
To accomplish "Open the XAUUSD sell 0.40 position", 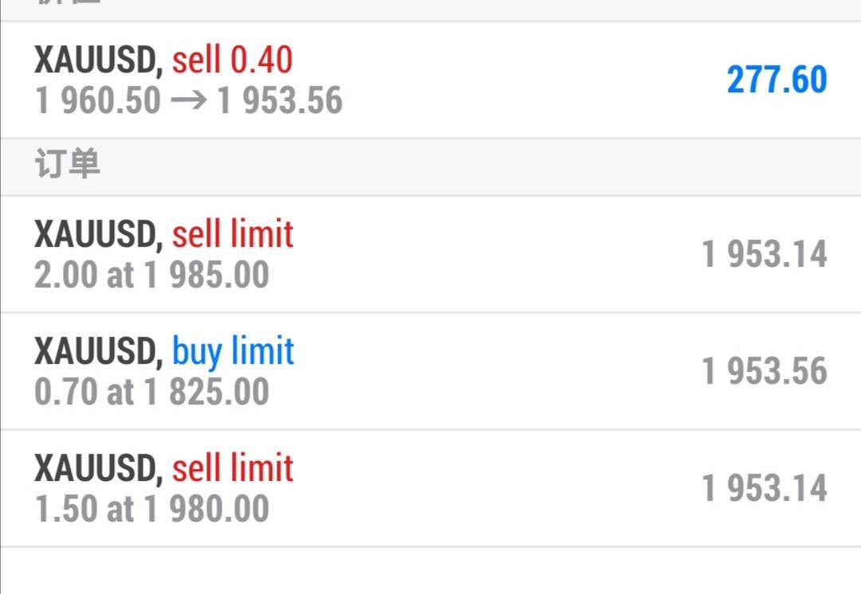I will click(431, 80).
